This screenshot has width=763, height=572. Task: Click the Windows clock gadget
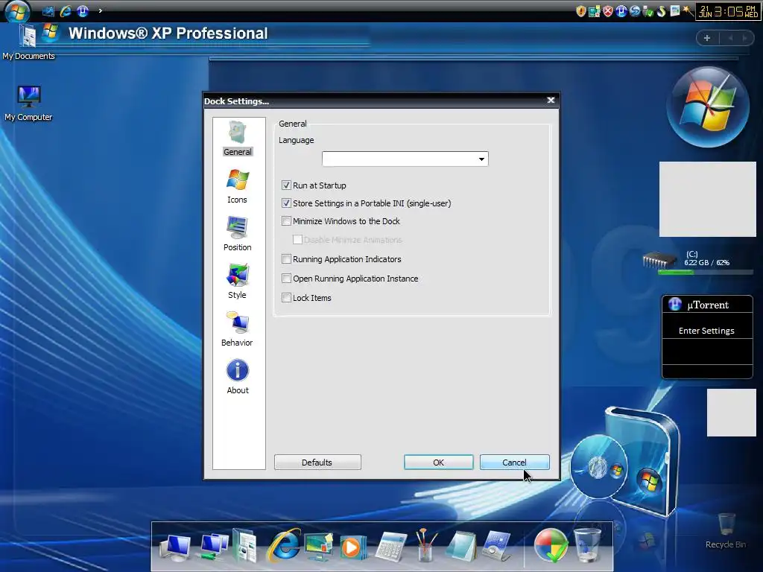(708, 107)
